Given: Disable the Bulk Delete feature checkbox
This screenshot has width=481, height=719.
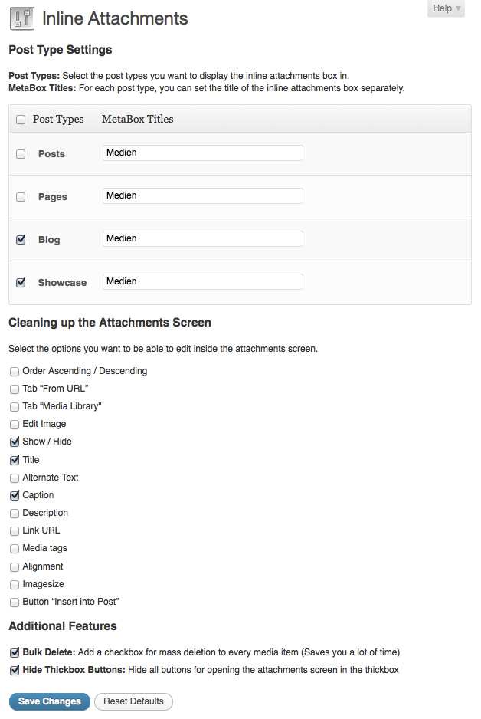Looking at the screenshot, I should tap(15, 653).
